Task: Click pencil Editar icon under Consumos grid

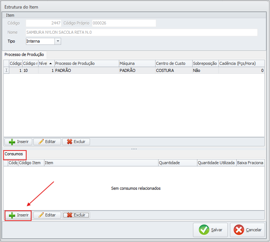Action: point(41,215)
